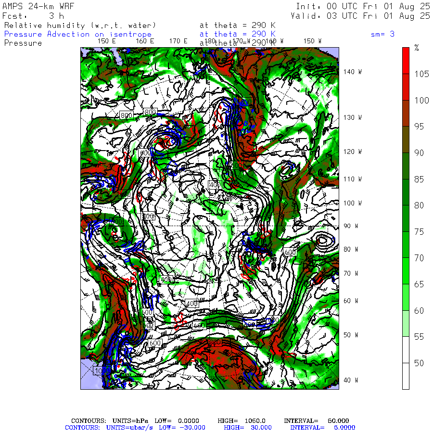
Task: Click the "95" color bar tick label
Action: point(419,127)
